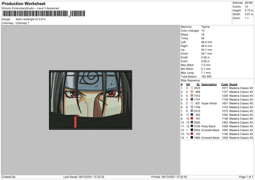Image resolution: width=255 pixels, height=180 pixels.
Task: Select the red swatch with 100 stitches
Action: (x=192, y=134)
